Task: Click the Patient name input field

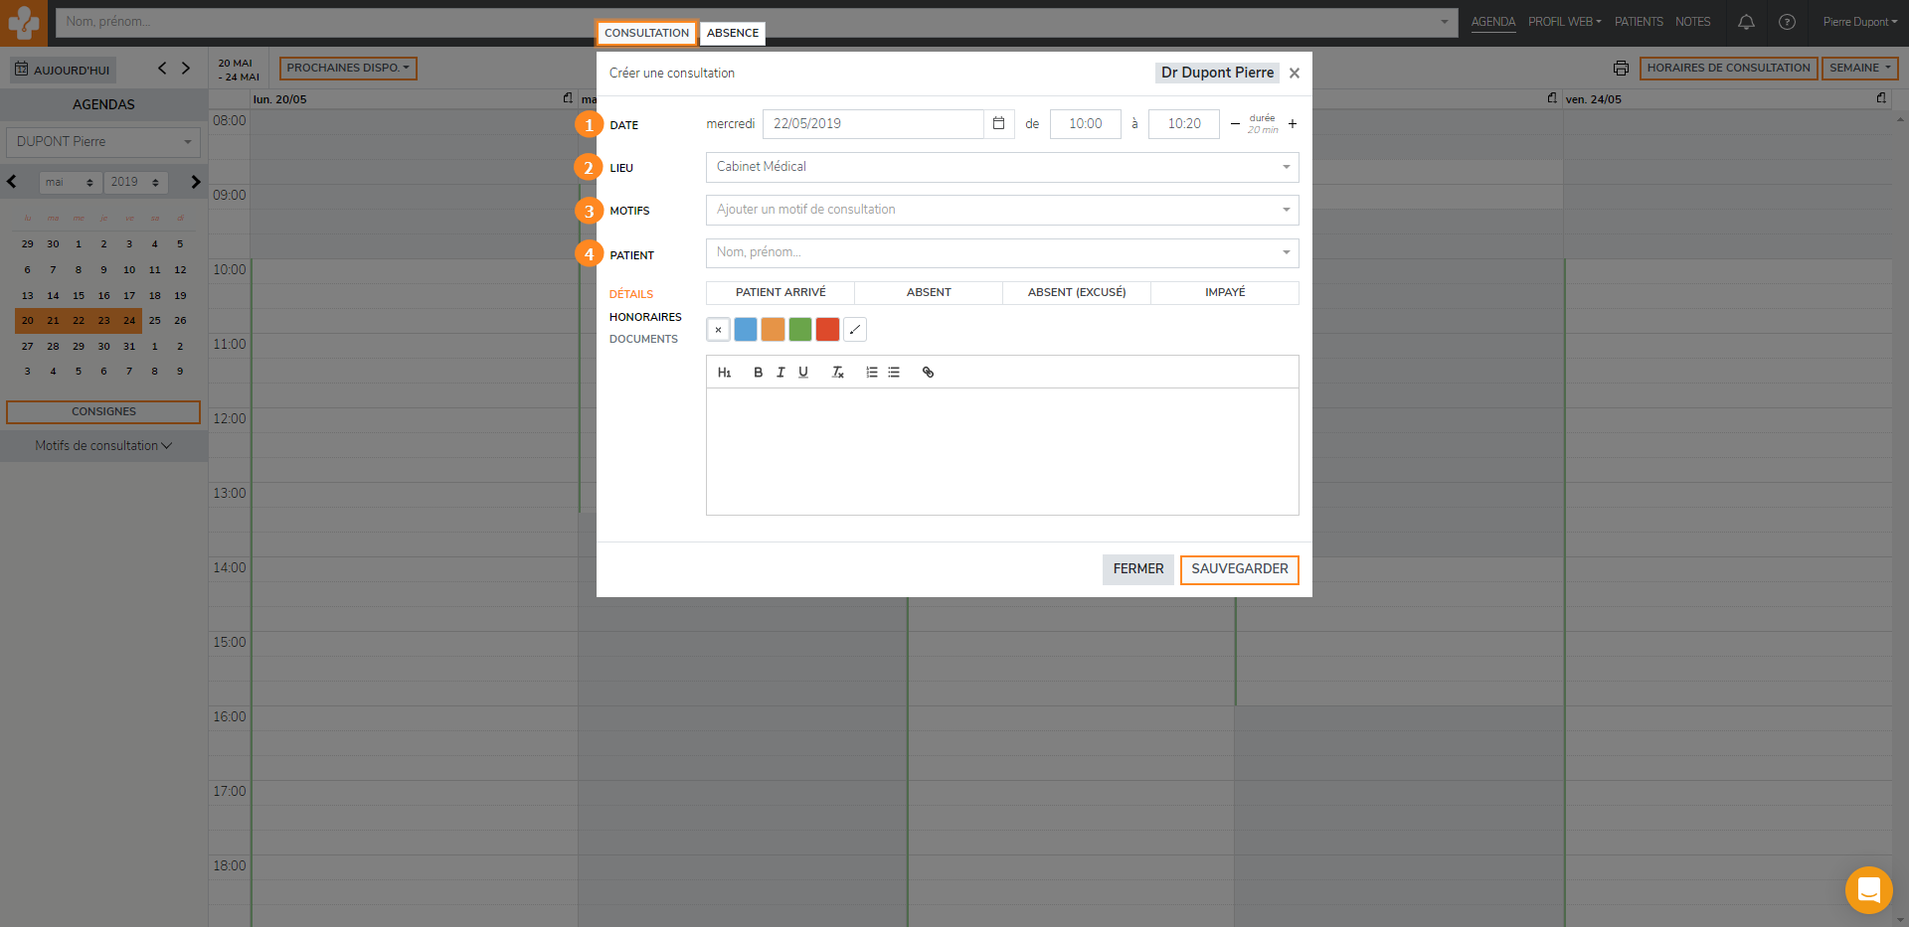Action: pyautogui.click(x=994, y=253)
